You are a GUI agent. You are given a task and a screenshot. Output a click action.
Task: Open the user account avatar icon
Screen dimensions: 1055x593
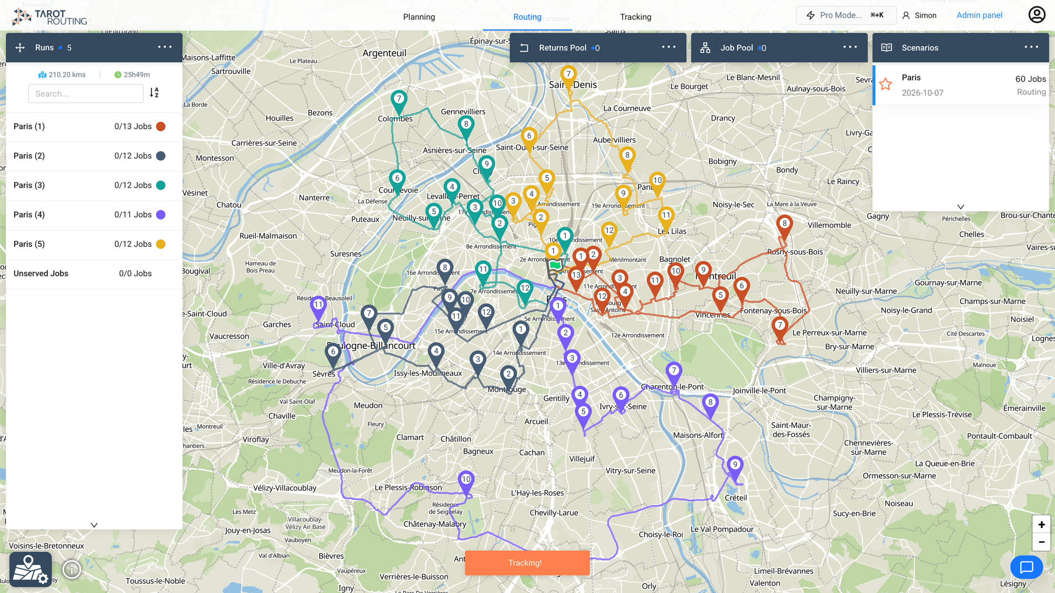click(x=1037, y=15)
